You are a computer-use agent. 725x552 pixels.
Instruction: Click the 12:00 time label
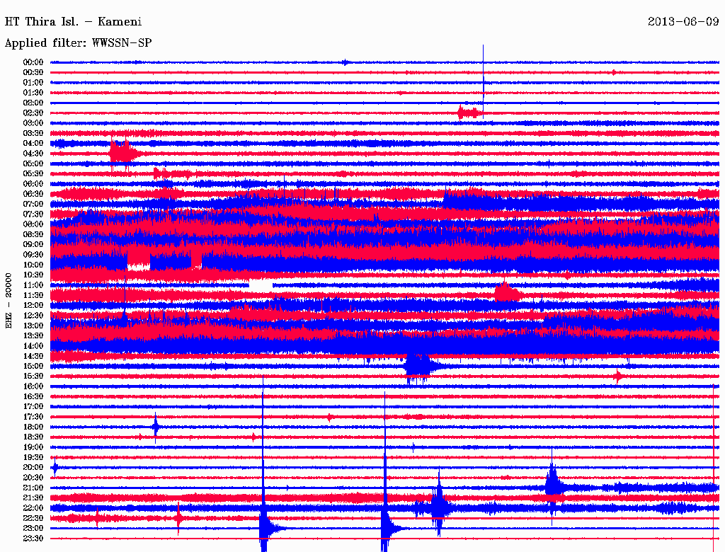coord(33,305)
